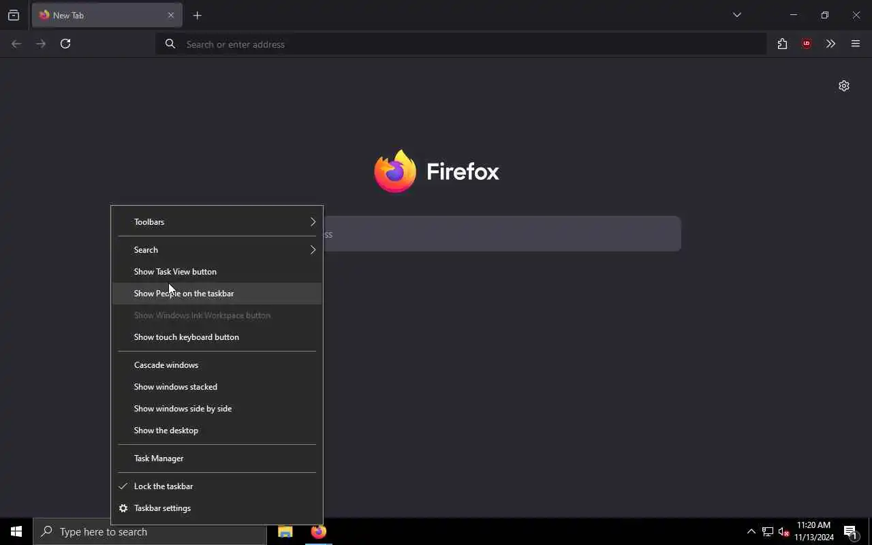Go forward one page
The height and width of the screenshot is (545, 872).
click(41, 44)
